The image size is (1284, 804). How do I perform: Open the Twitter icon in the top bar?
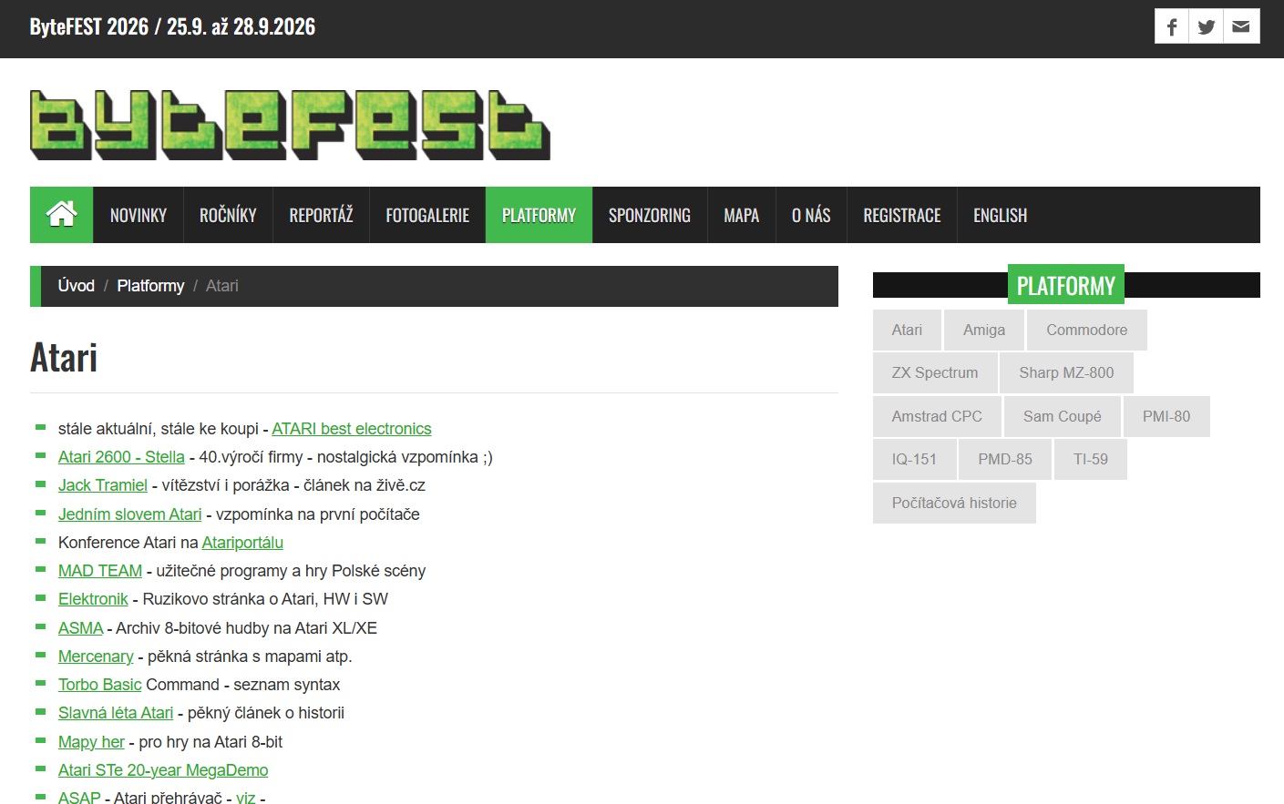pos(1207,26)
